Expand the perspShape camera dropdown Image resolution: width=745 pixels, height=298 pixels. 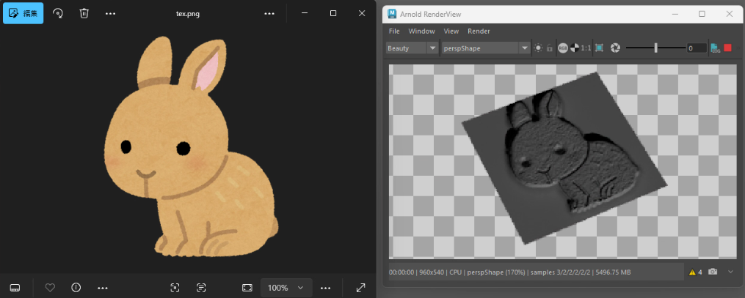click(x=485, y=48)
